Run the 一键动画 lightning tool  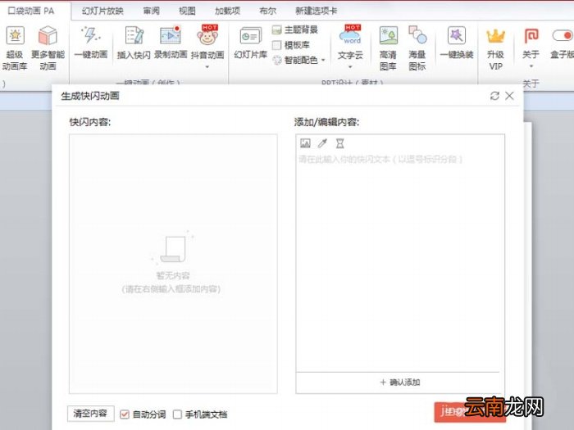(x=90, y=35)
